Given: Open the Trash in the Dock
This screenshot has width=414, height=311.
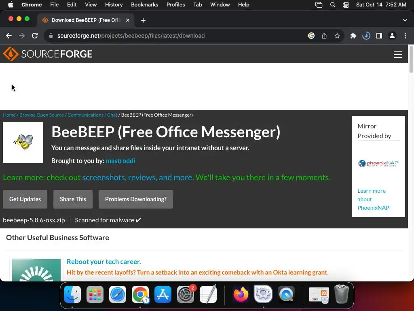Looking at the screenshot, I should click(x=342, y=294).
